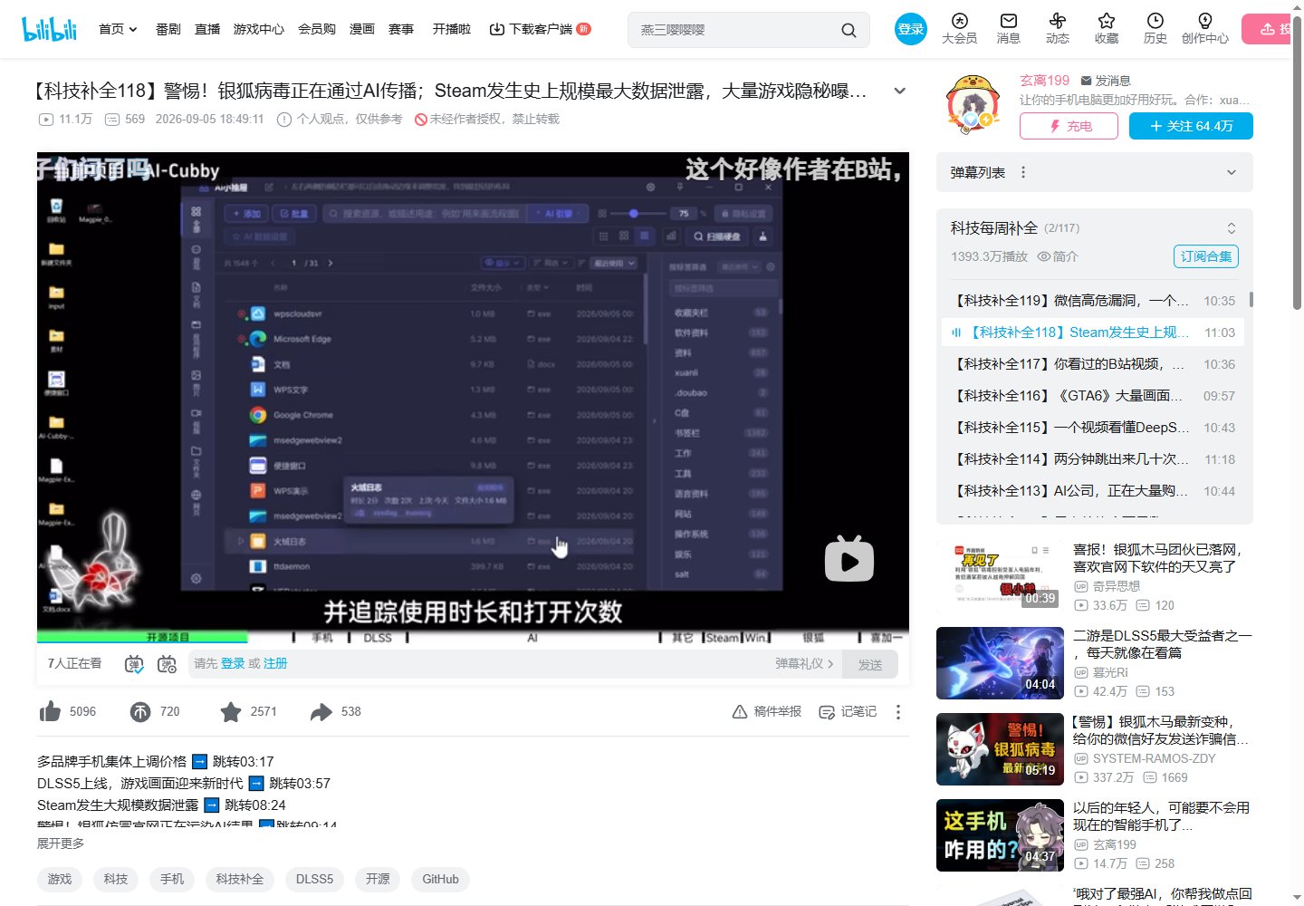Open the 赛事 nav item

click(x=401, y=29)
